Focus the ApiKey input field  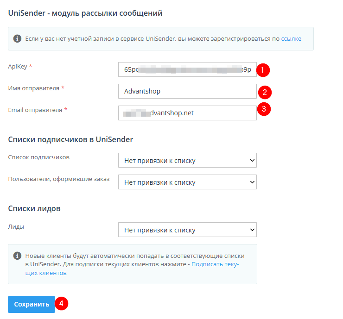(x=187, y=70)
